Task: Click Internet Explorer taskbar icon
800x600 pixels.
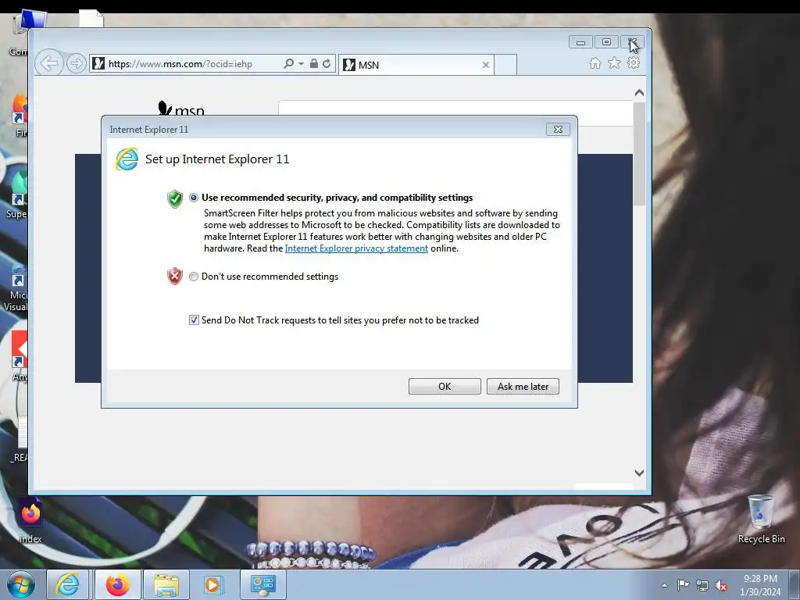Action: click(x=68, y=584)
